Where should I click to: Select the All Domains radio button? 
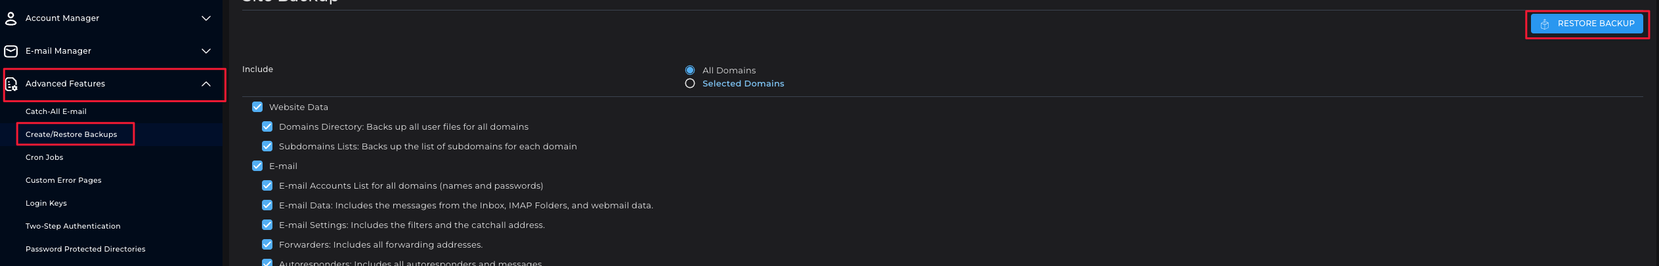[x=690, y=70]
